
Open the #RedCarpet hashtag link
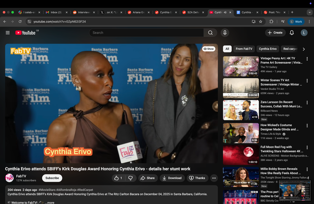(x=85, y=190)
